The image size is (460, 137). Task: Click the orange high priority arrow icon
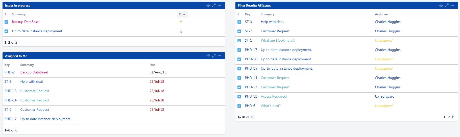click(x=181, y=22)
